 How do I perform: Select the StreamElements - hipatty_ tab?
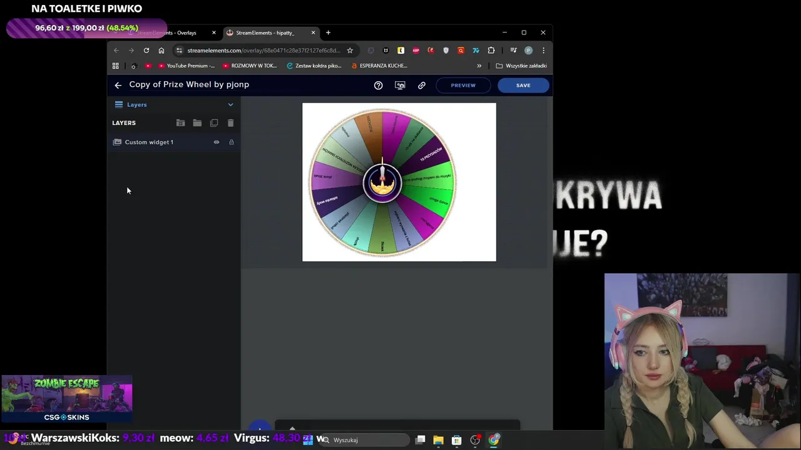click(x=265, y=32)
